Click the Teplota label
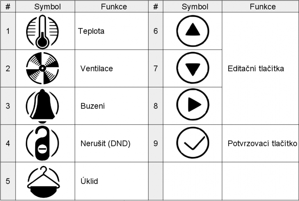 (91, 31)
